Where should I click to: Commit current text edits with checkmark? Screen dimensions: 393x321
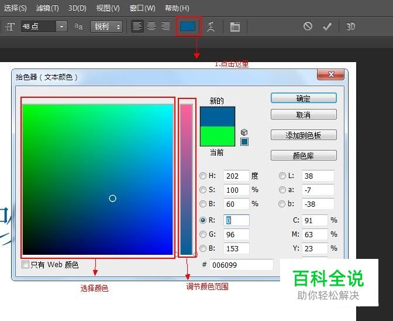point(327,26)
